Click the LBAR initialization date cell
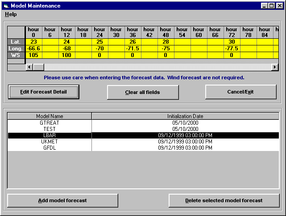Viewport: 286px width, 216px height. tap(185, 135)
